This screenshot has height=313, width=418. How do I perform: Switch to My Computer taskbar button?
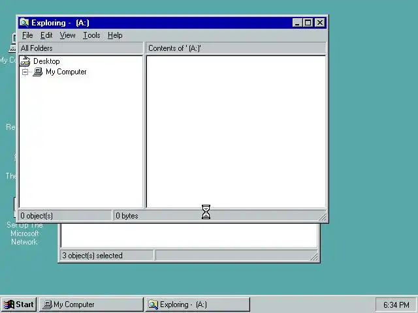(91, 305)
